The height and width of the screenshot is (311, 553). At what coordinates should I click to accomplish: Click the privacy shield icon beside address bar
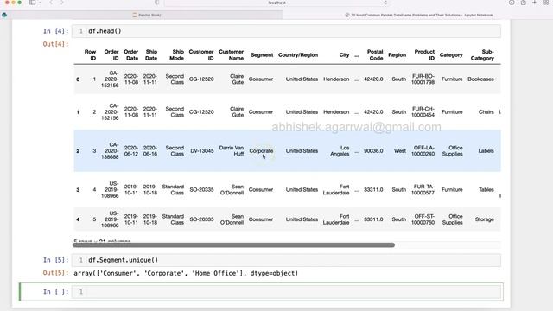(157, 3)
